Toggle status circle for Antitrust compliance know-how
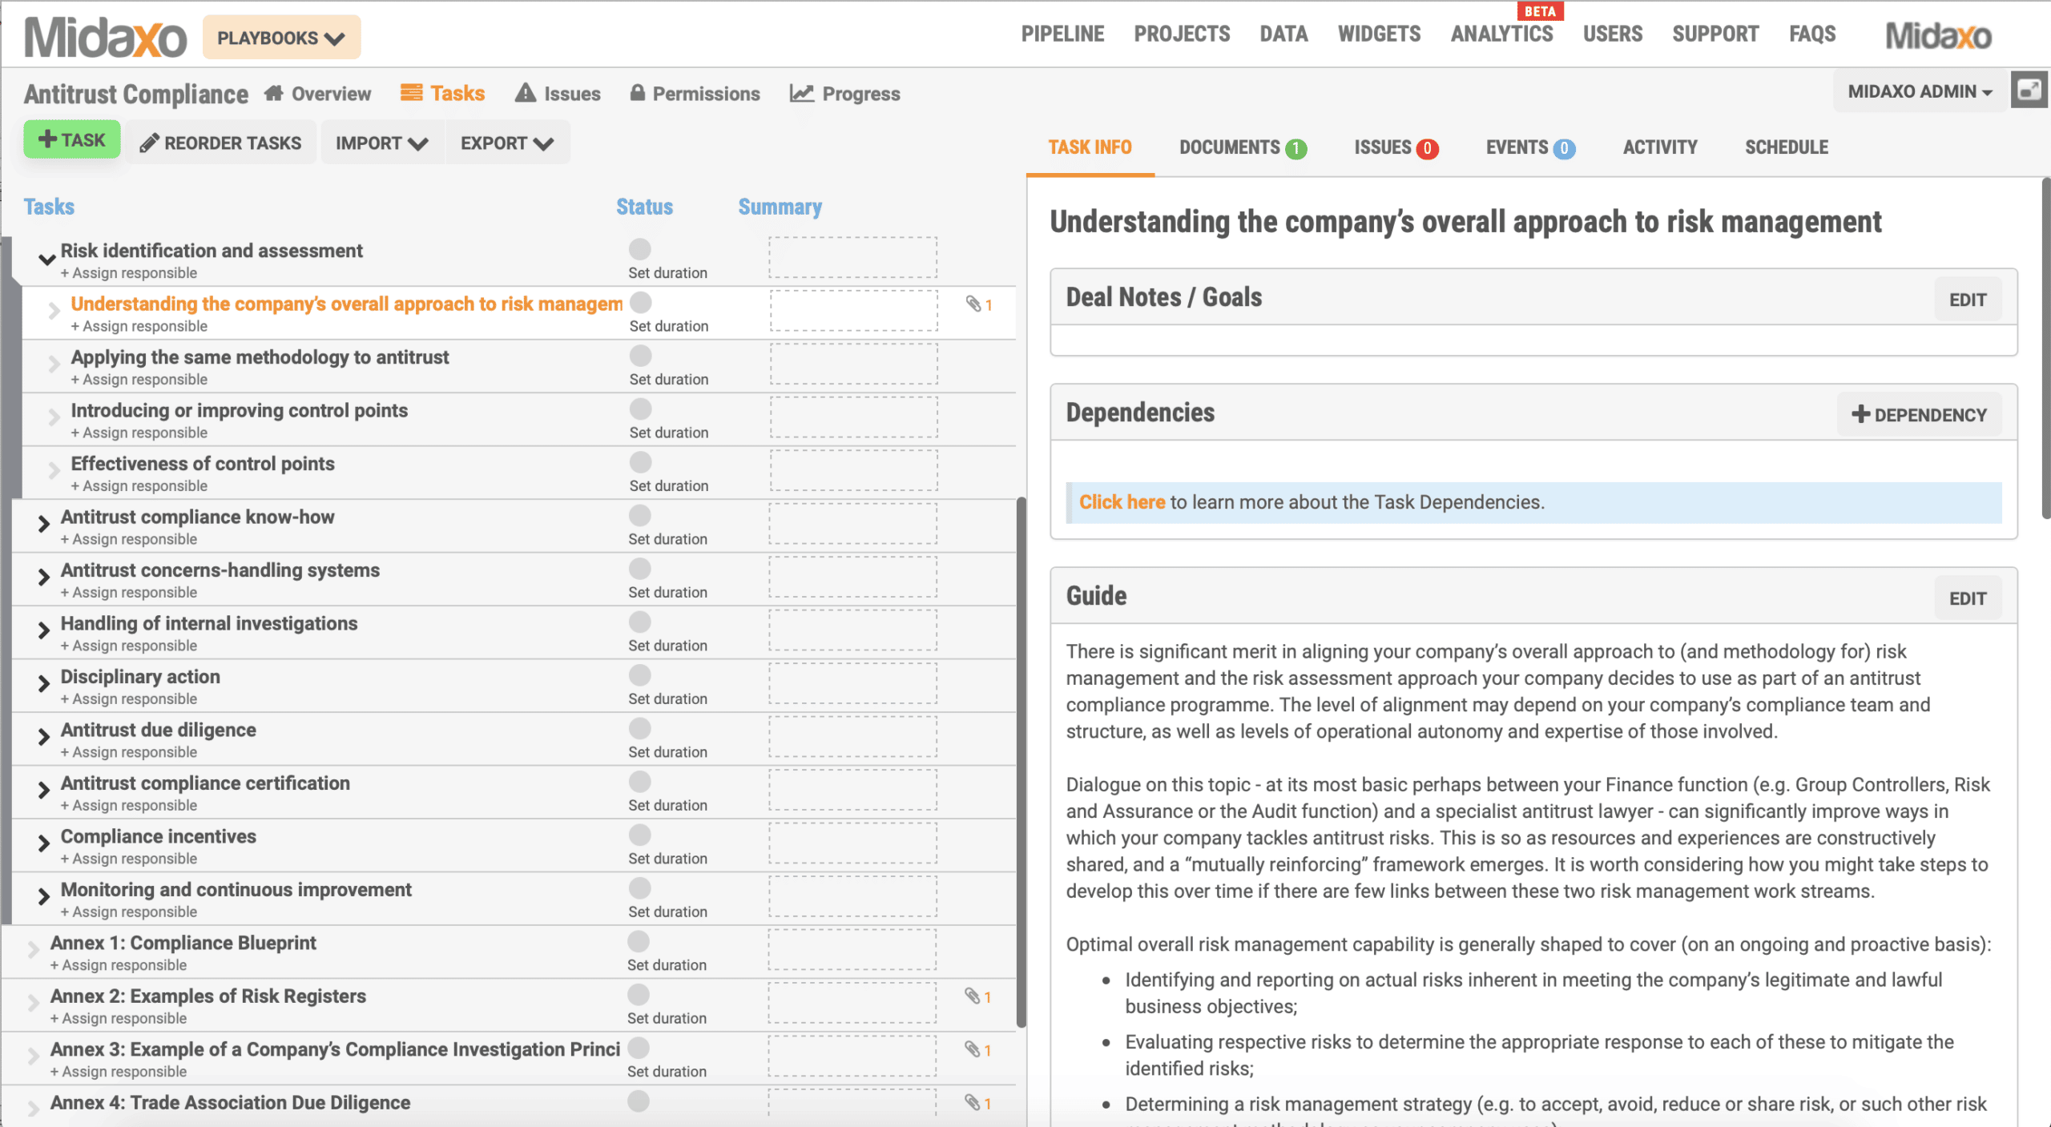 [x=640, y=516]
